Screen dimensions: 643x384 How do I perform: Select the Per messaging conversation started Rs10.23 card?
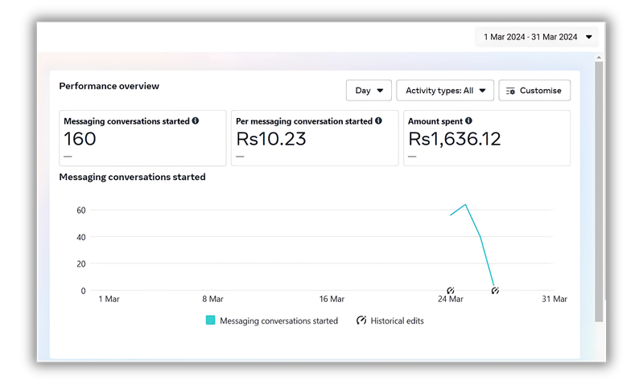pyautogui.click(x=314, y=138)
